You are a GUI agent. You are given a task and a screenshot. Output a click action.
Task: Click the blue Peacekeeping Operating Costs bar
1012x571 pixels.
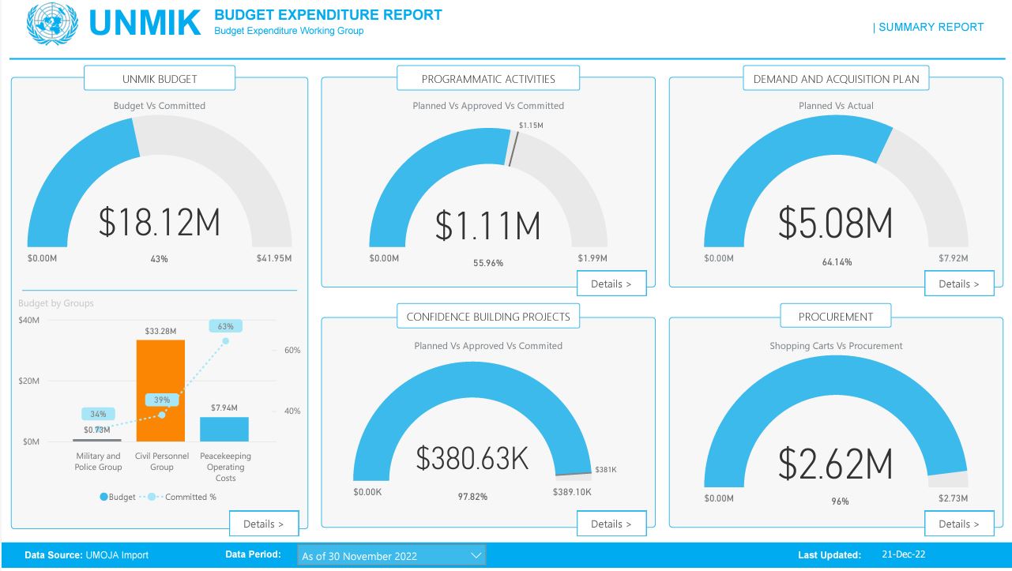pos(224,430)
